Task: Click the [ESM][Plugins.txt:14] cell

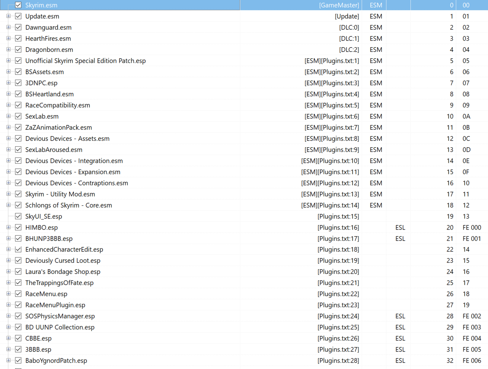Action: point(330,205)
